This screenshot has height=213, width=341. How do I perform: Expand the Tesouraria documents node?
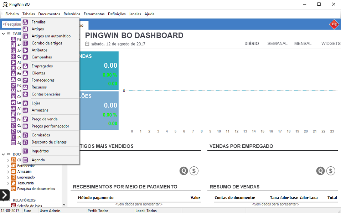click(8, 183)
